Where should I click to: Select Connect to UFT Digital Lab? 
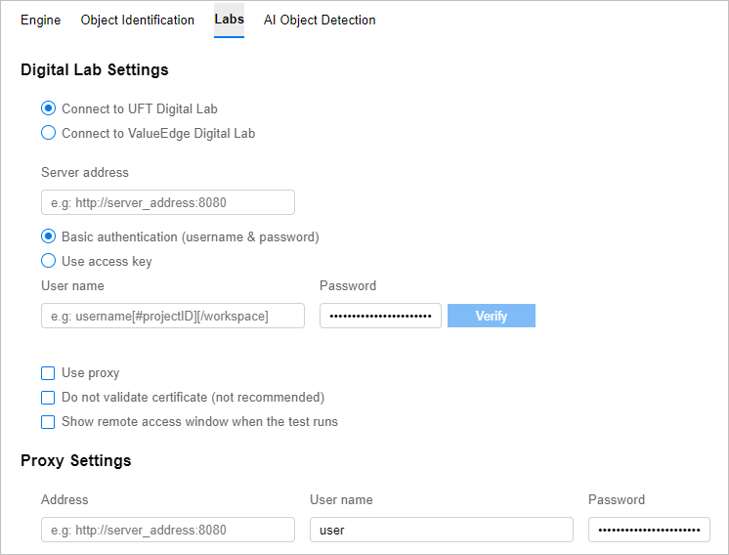48,108
